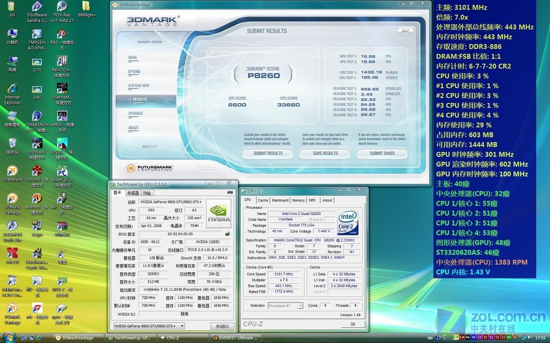The height and width of the screenshot is (343, 550).
Task: Open the GPU-Z graphics card selector dropdown
Action: click(149, 326)
